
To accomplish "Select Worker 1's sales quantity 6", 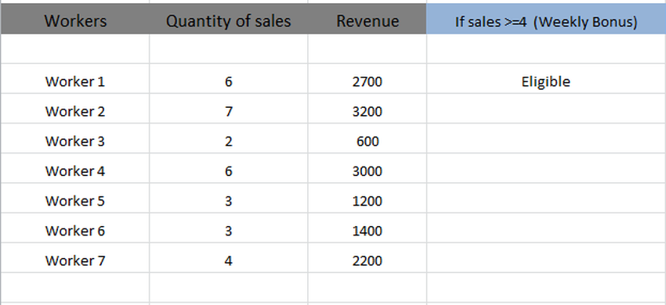I will pos(229,79).
